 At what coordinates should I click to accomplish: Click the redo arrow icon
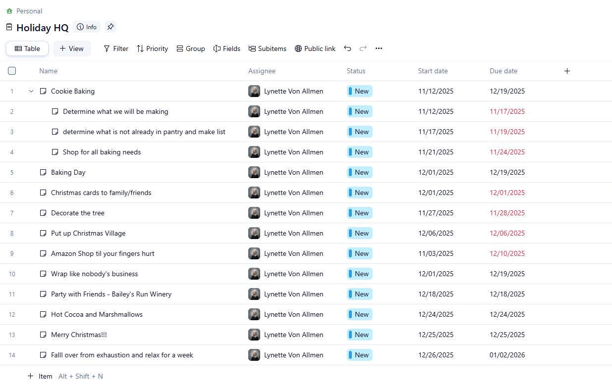363,49
